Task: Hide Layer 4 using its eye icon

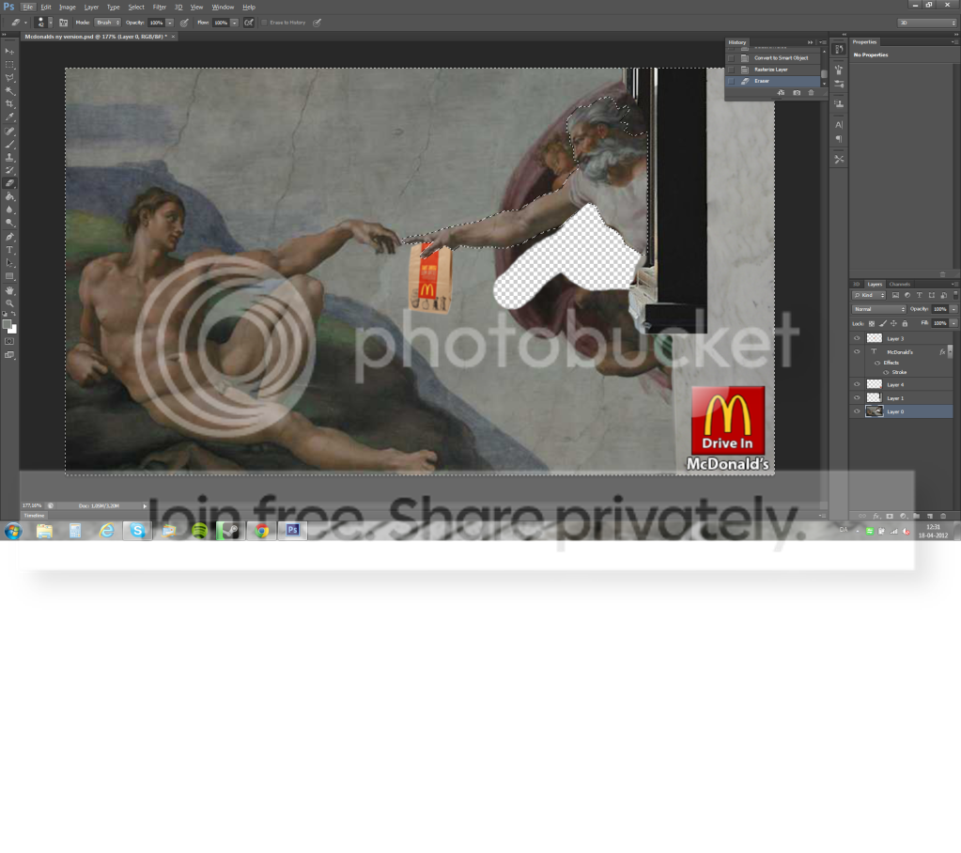Action: (x=857, y=385)
